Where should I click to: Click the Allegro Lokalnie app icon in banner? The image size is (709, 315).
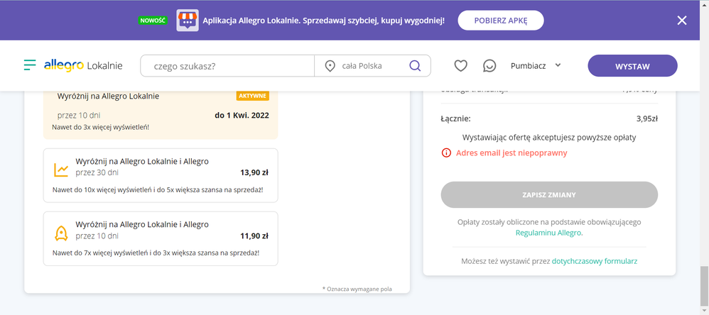pyautogui.click(x=188, y=21)
